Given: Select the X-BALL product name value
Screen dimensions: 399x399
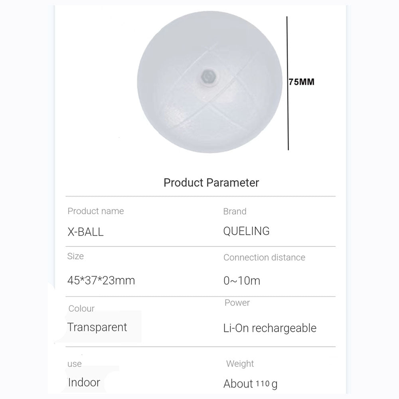Looking at the screenshot, I should point(85,232).
